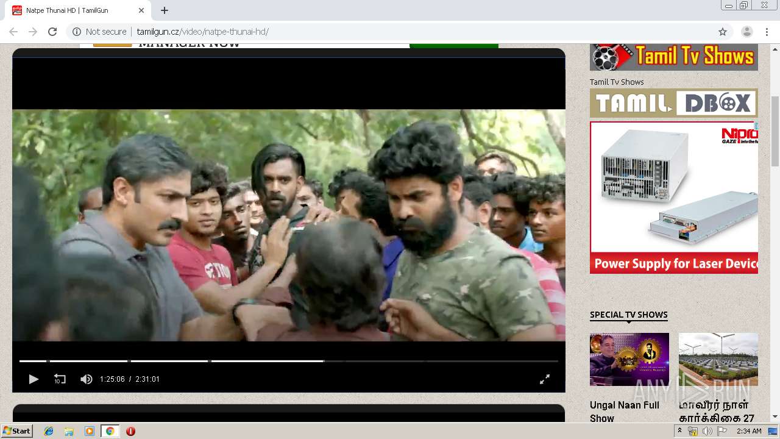Select the Natpe Thunai HD tab
780x439 pixels.
(x=78, y=10)
